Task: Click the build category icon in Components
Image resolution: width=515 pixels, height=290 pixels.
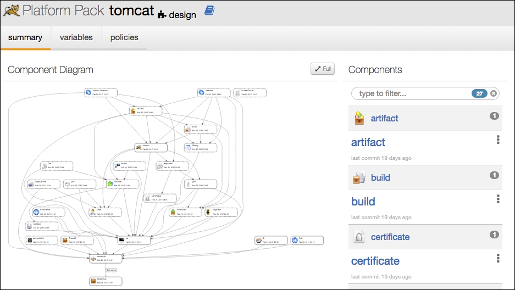Action: click(359, 177)
